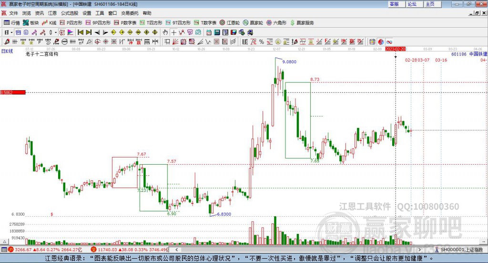Click the Gann fan lines tool

[175, 42]
